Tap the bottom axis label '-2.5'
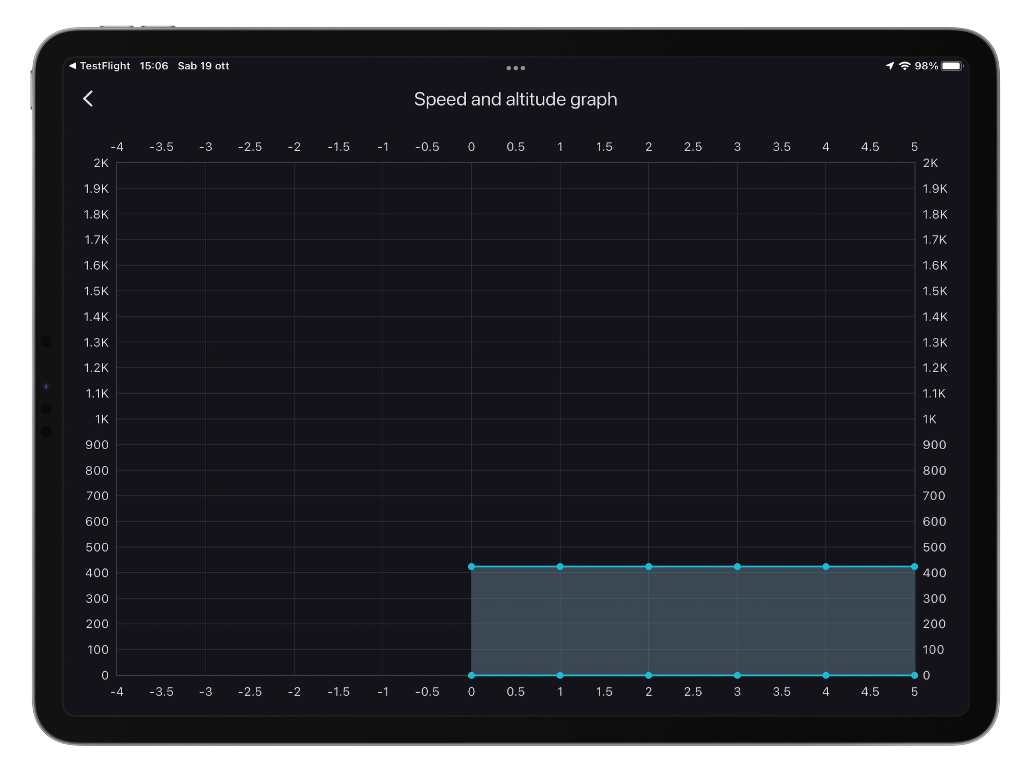 [x=250, y=691]
